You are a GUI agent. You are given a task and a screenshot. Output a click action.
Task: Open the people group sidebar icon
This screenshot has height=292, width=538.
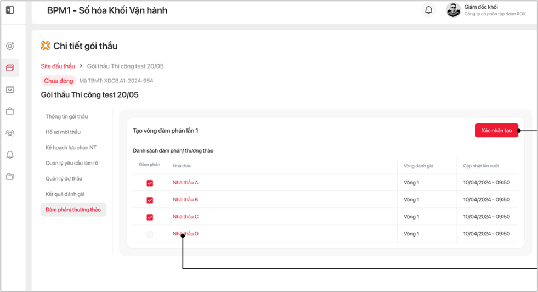pos(10,133)
